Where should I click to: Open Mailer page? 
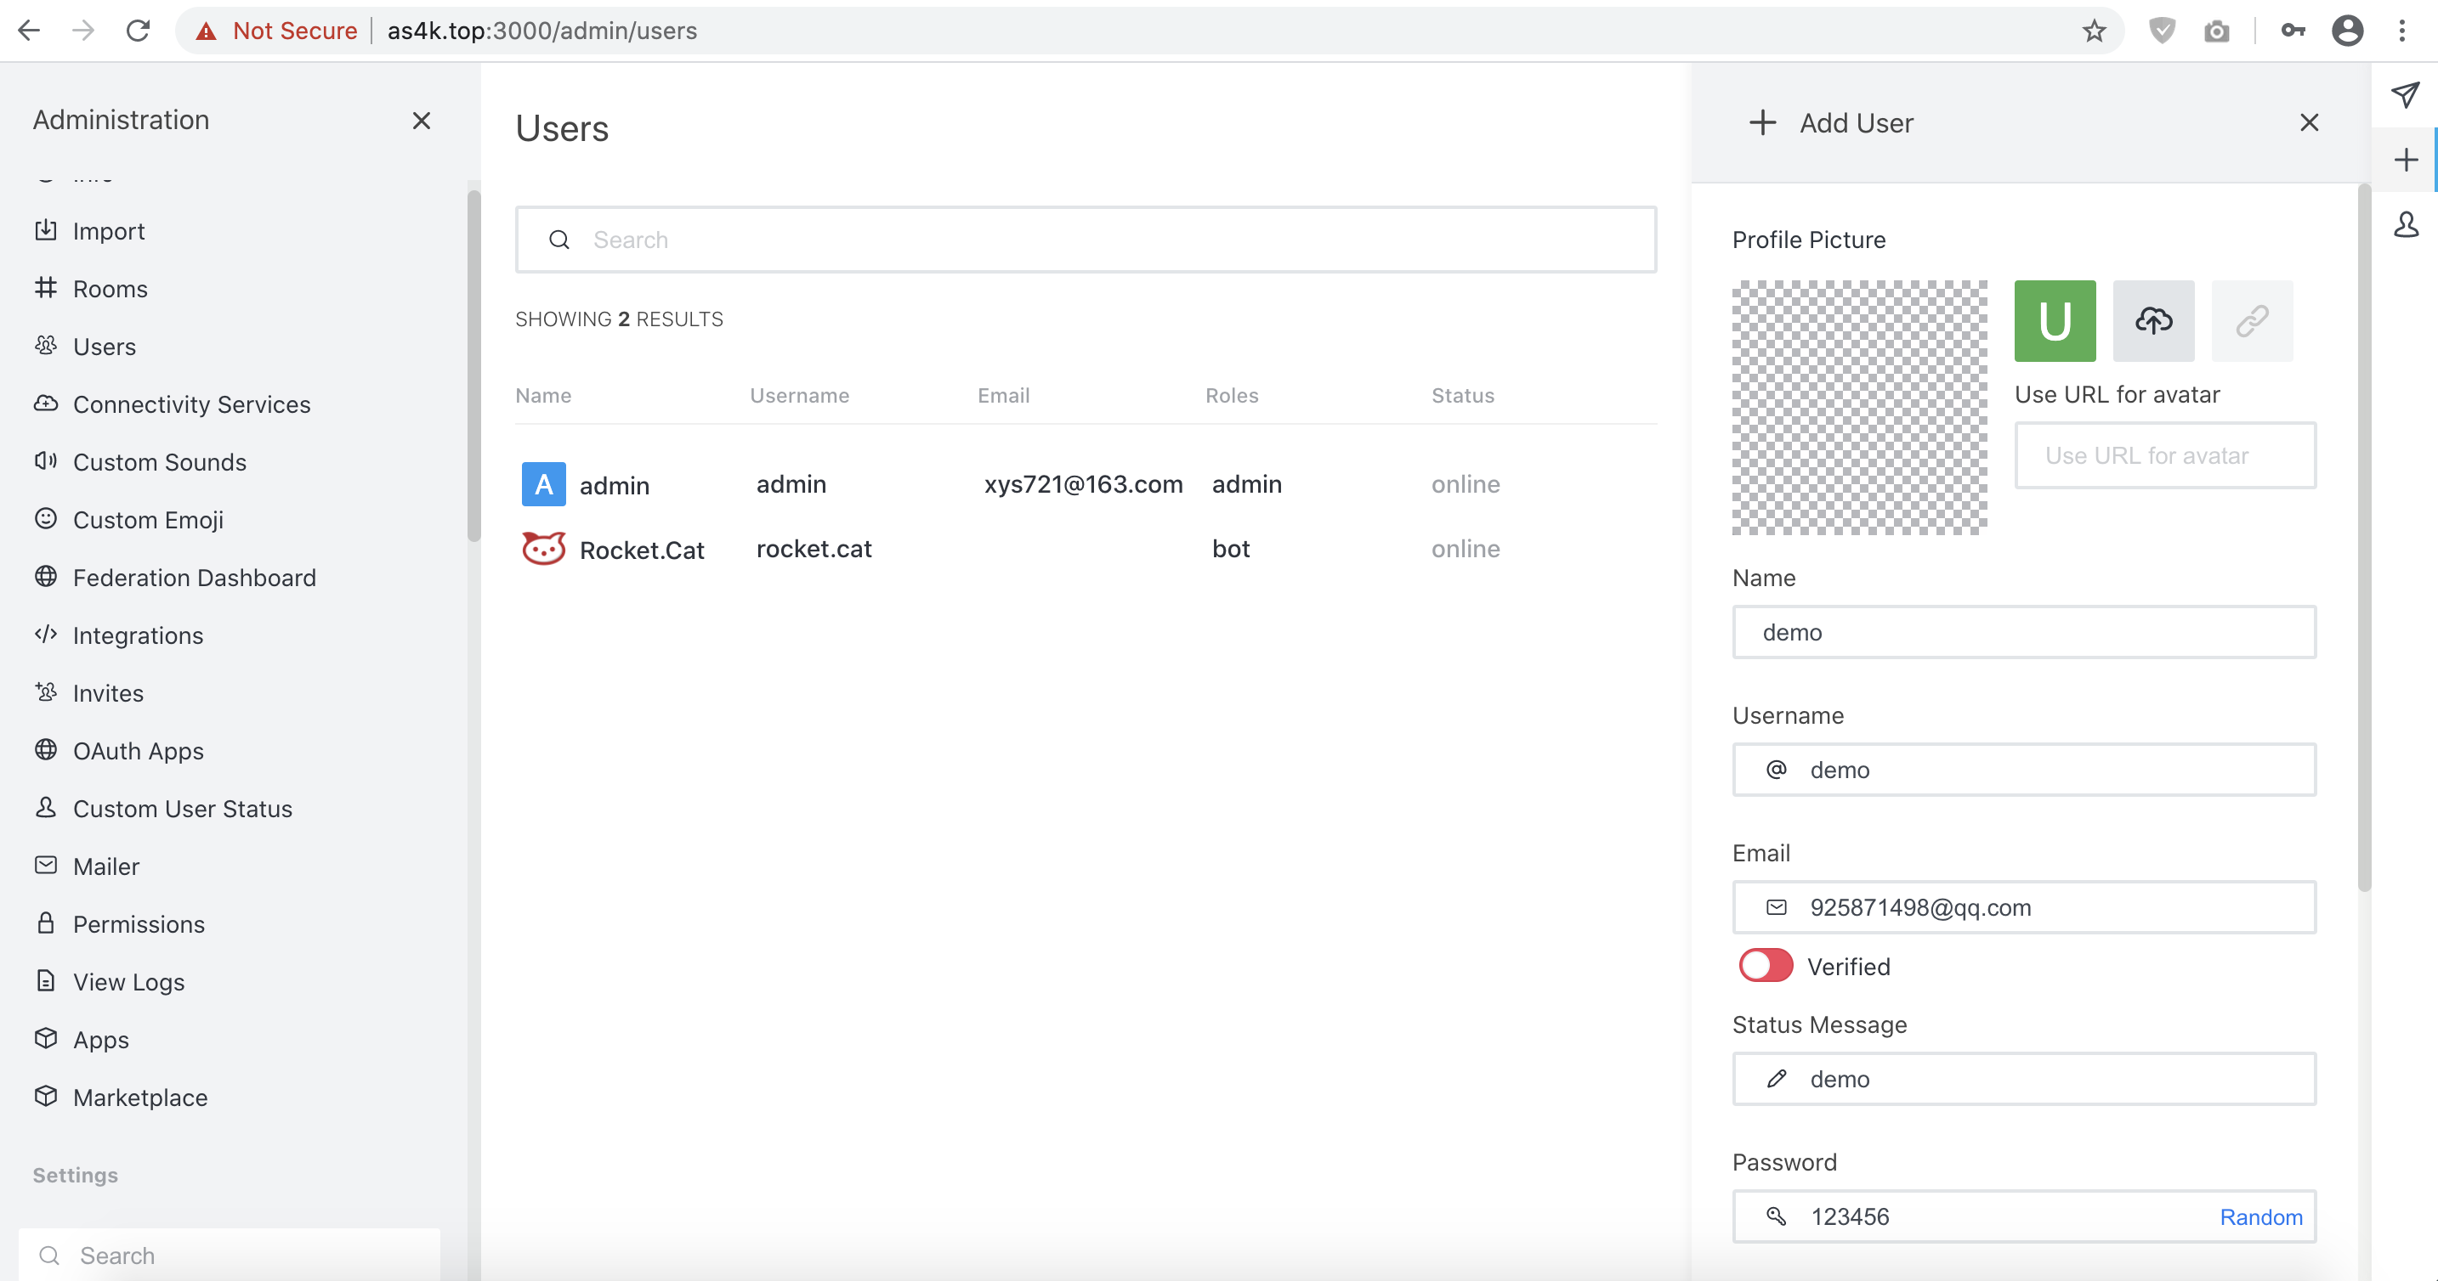click(87, 866)
